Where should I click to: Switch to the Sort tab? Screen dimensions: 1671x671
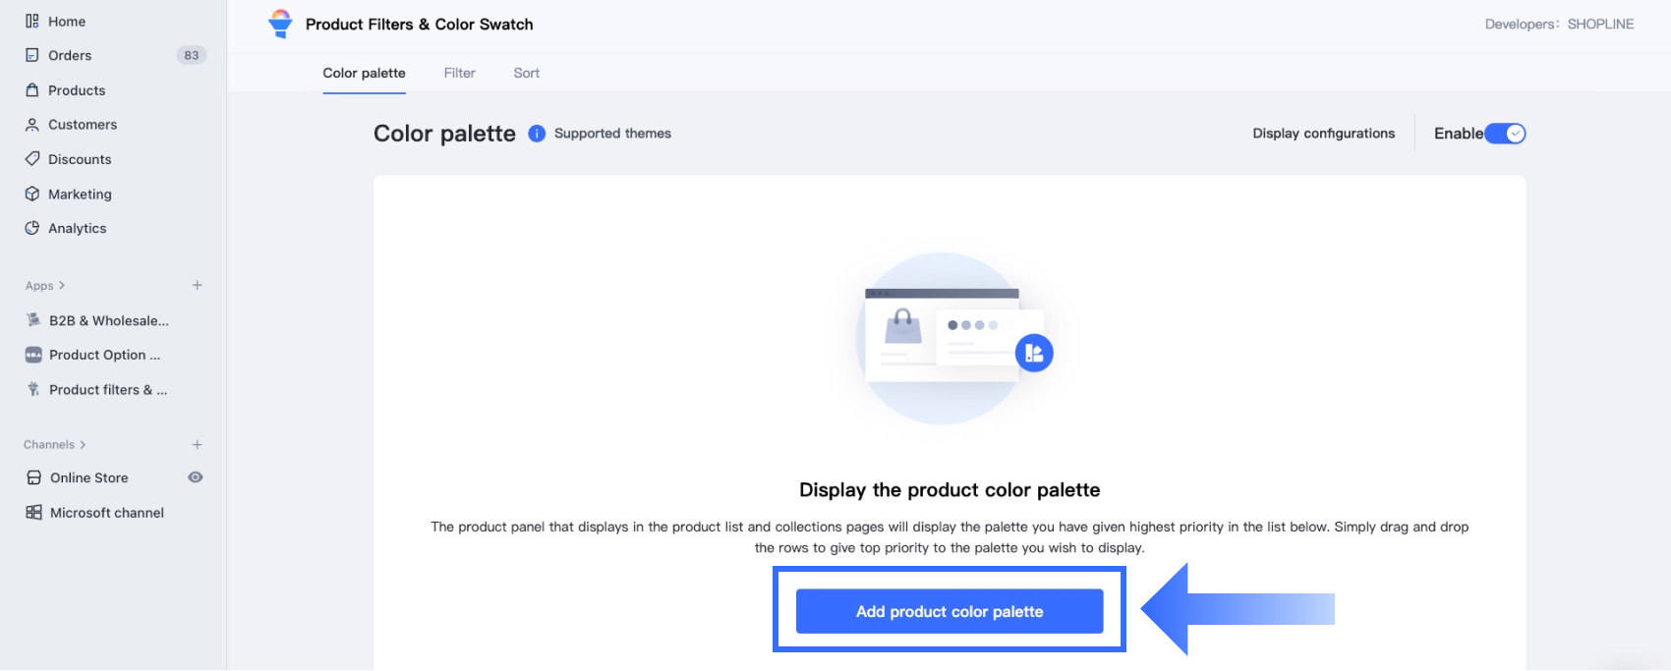[526, 73]
